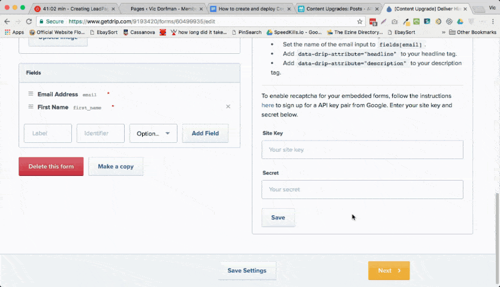Follow the 'here' recaptcha instructions link
This screenshot has width=500, height=287.
[x=267, y=105]
